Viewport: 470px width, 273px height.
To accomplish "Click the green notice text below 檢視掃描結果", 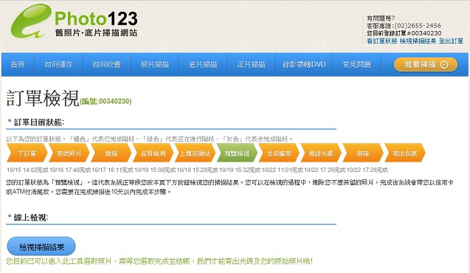I will click(159, 261).
